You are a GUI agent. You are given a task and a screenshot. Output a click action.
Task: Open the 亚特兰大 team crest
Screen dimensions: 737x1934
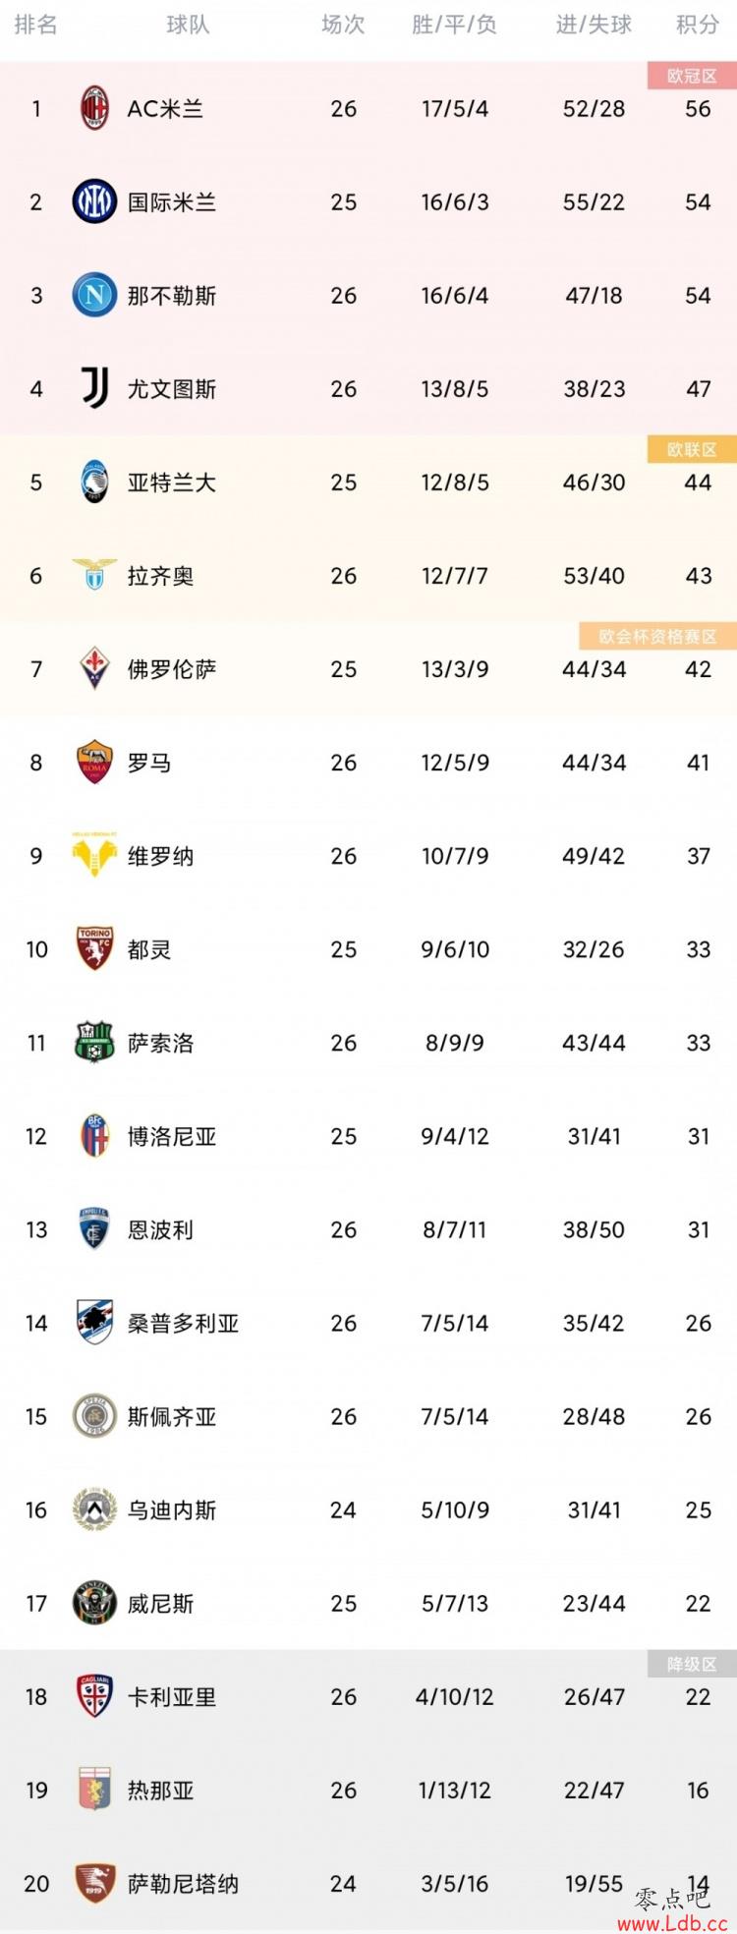click(94, 482)
